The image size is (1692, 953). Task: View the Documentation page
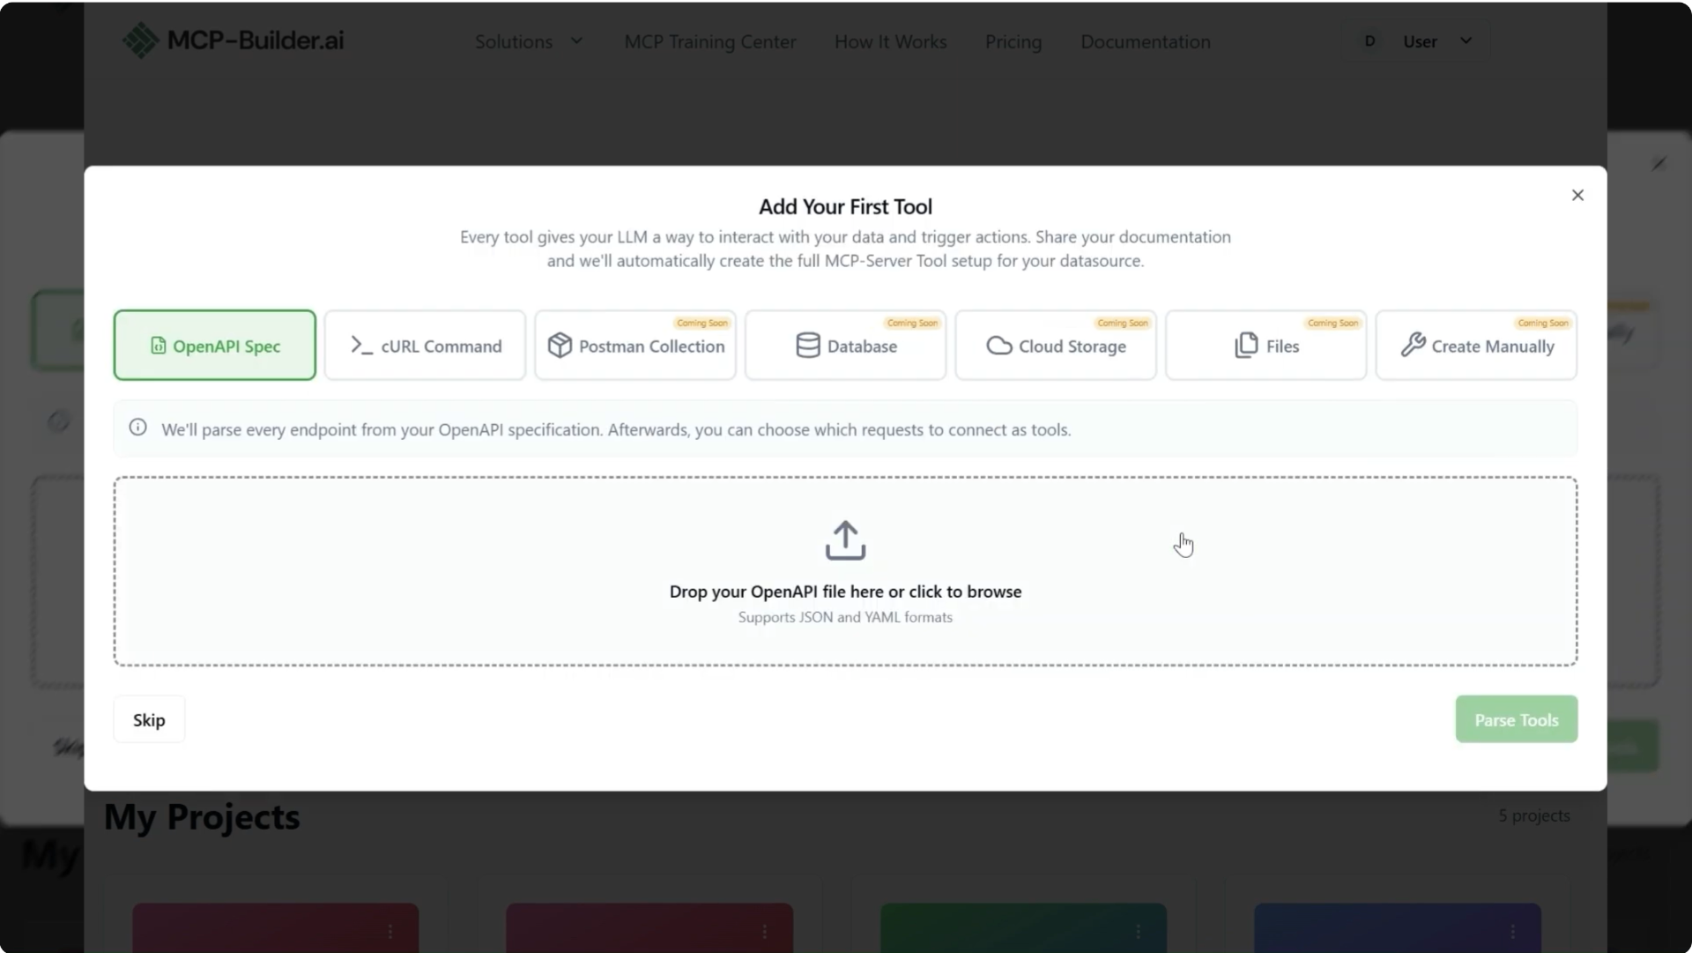1145,41
